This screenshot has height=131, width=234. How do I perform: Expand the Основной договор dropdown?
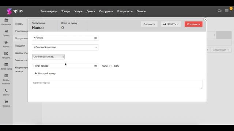point(96,47)
